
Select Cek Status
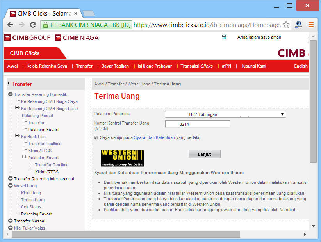tap(31, 207)
